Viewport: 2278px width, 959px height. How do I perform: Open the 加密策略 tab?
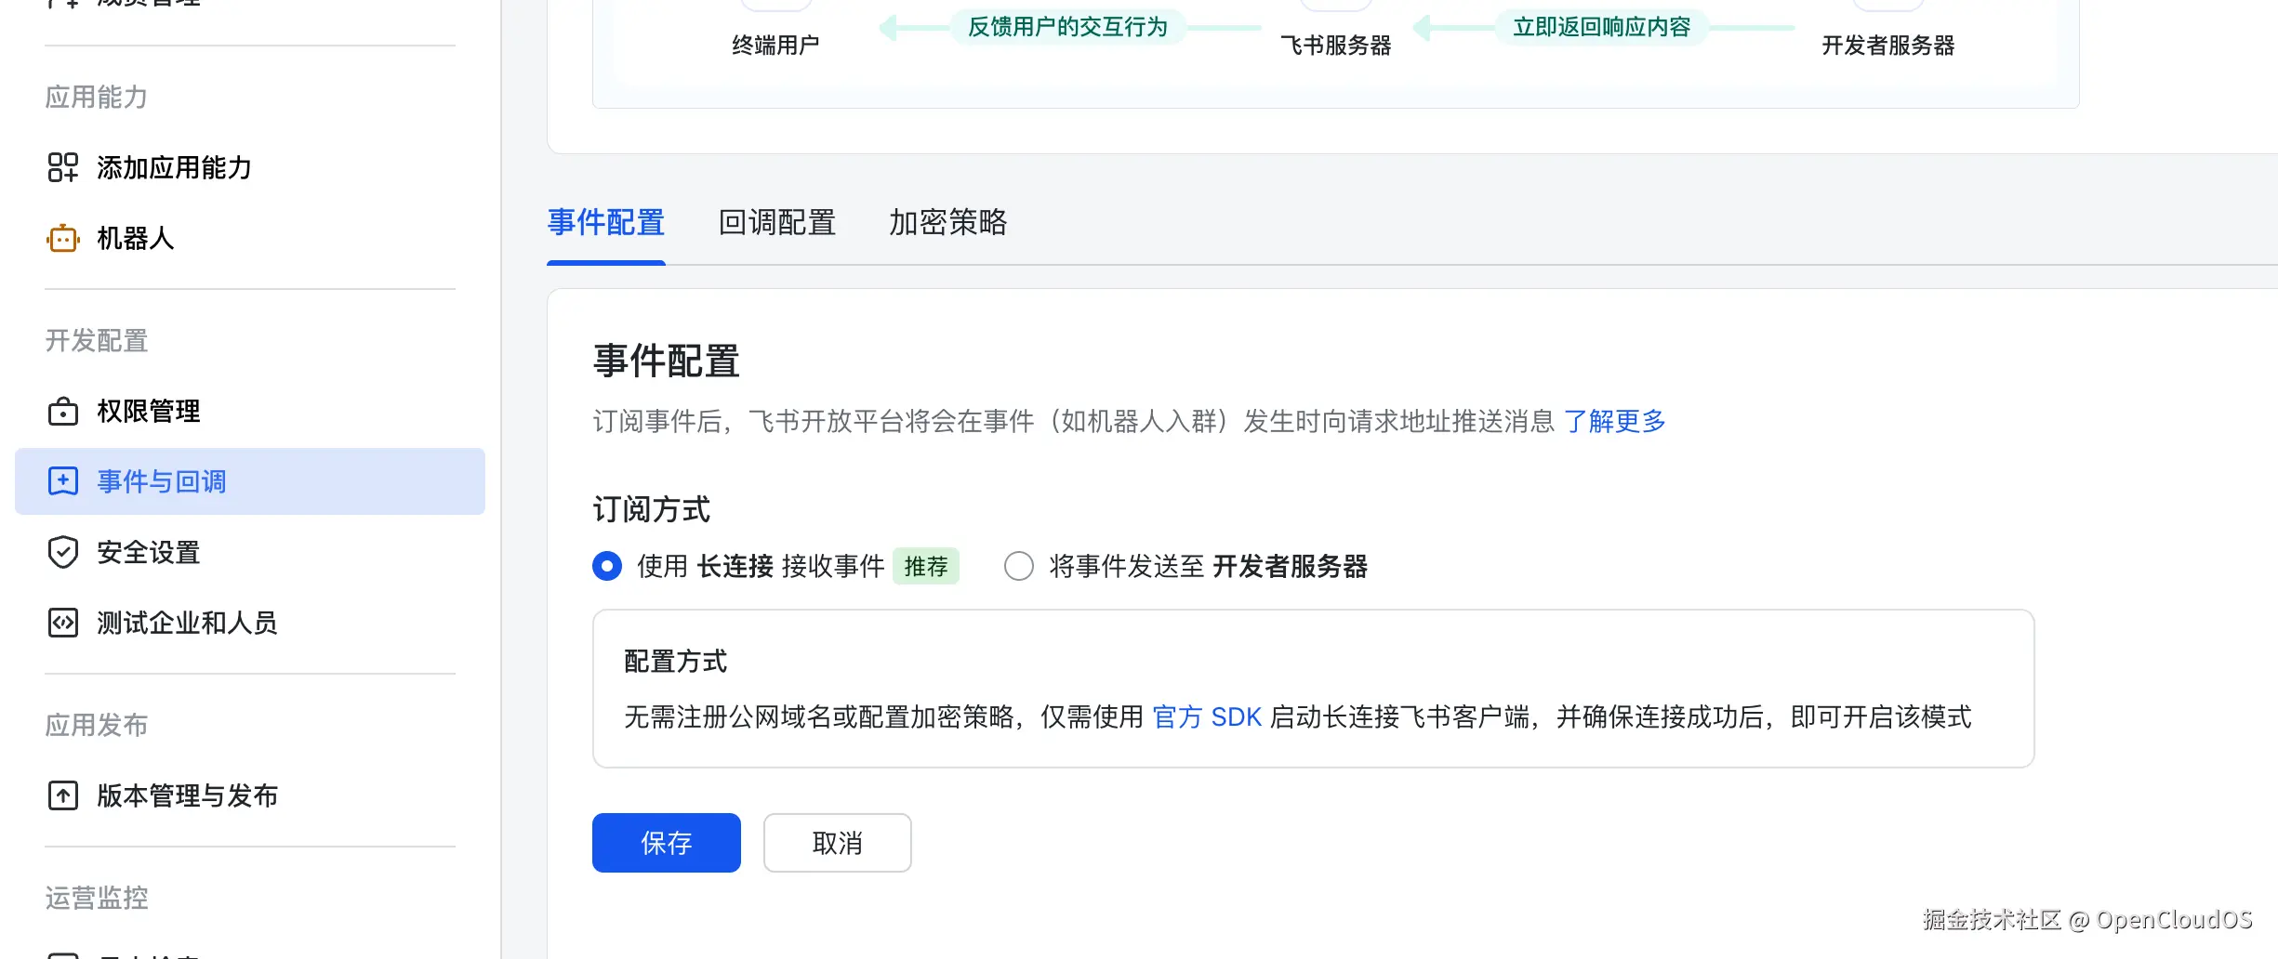[947, 223]
